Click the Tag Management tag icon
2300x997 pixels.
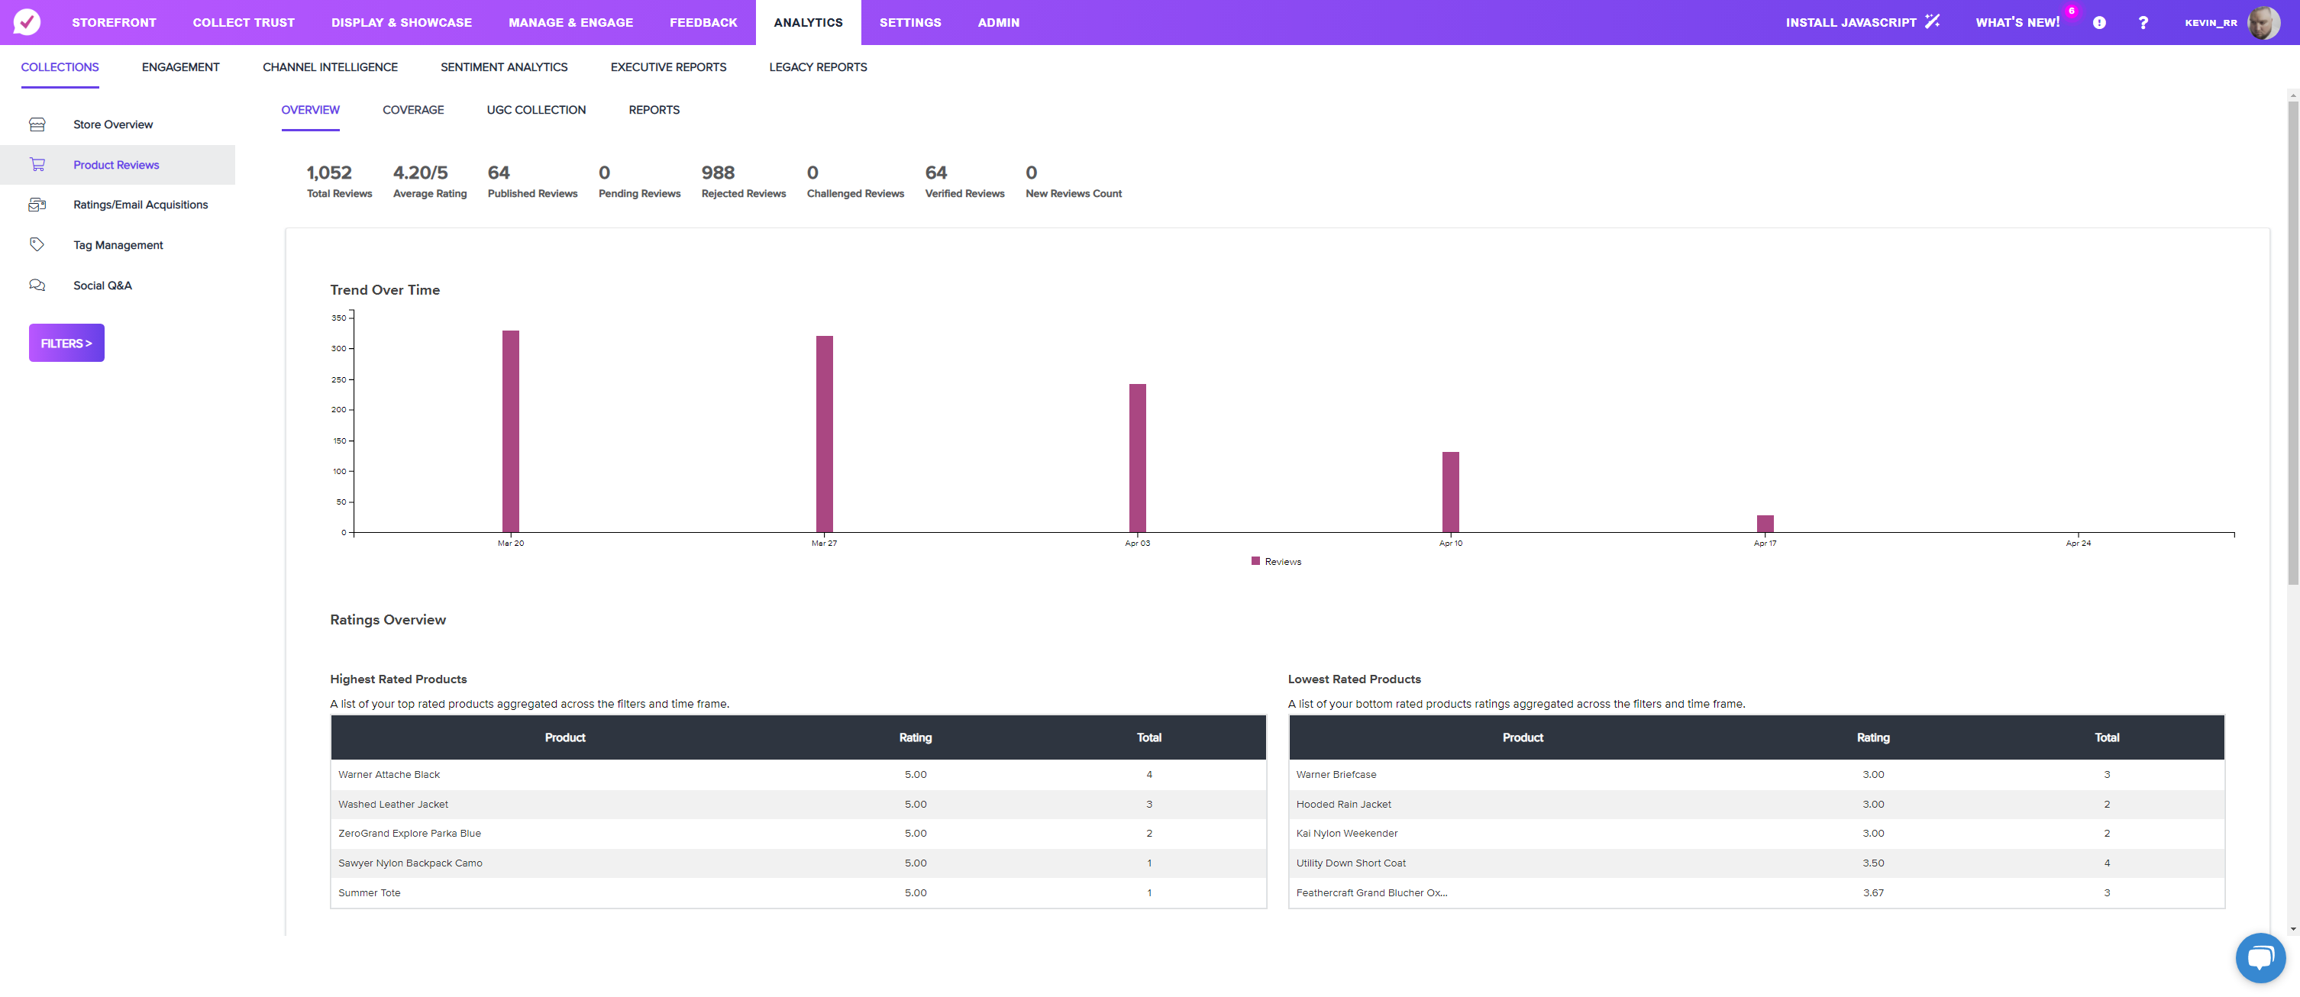[x=37, y=244]
